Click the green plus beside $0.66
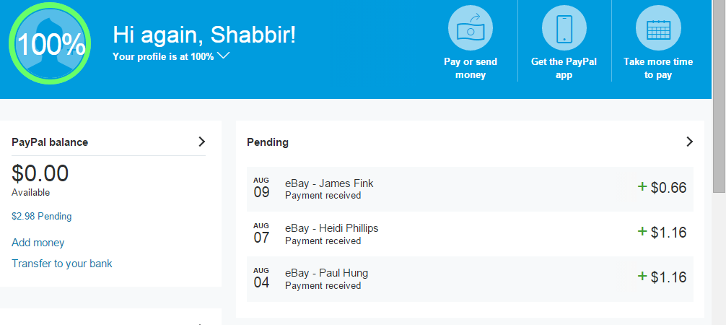Image resolution: width=726 pixels, height=325 pixels. pyautogui.click(x=642, y=187)
